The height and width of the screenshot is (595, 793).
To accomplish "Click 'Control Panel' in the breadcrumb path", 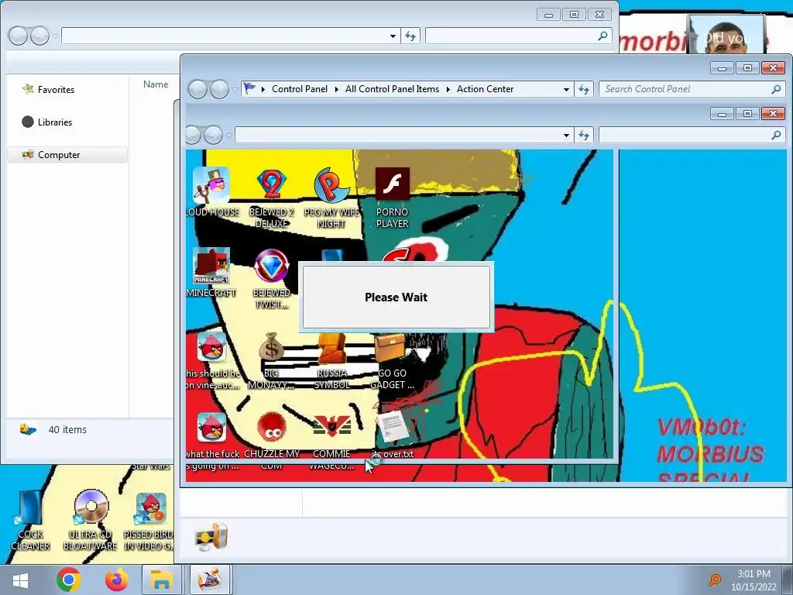I will point(300,89).
